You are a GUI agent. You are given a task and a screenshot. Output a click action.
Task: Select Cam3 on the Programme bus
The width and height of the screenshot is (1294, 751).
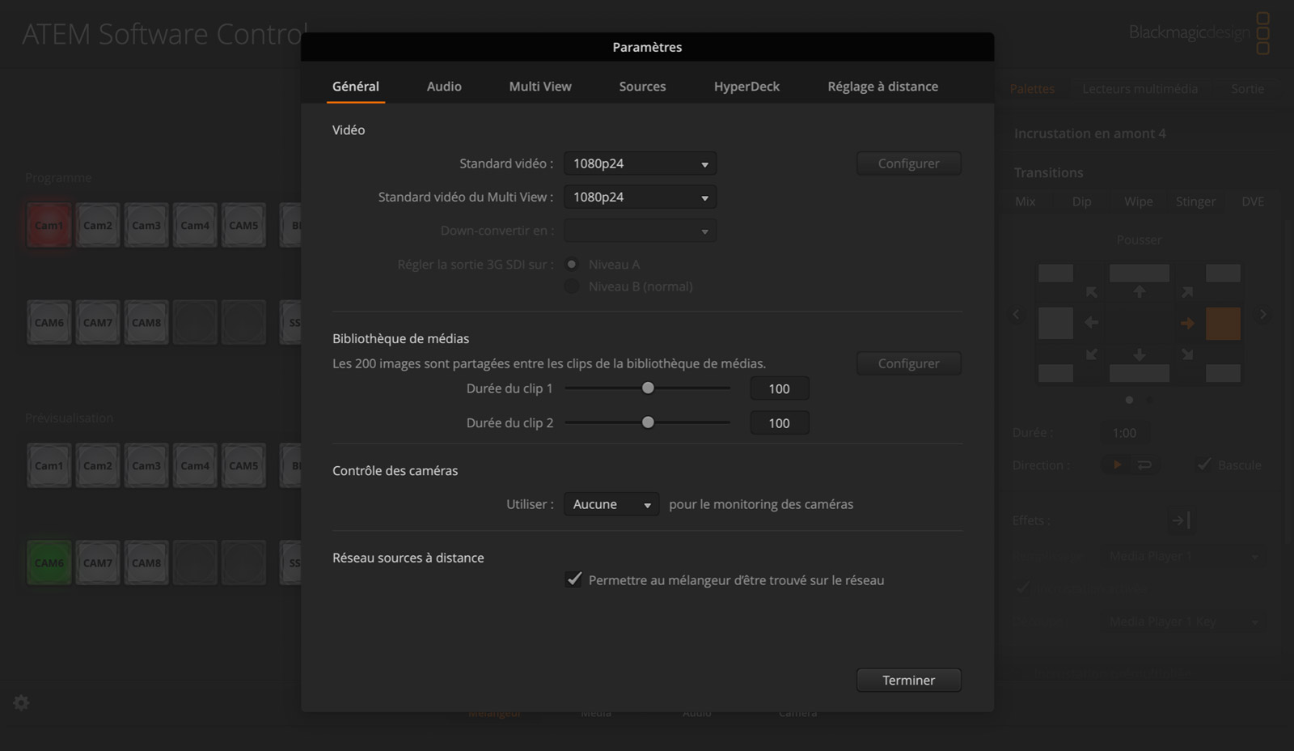[x=146, y=225]
